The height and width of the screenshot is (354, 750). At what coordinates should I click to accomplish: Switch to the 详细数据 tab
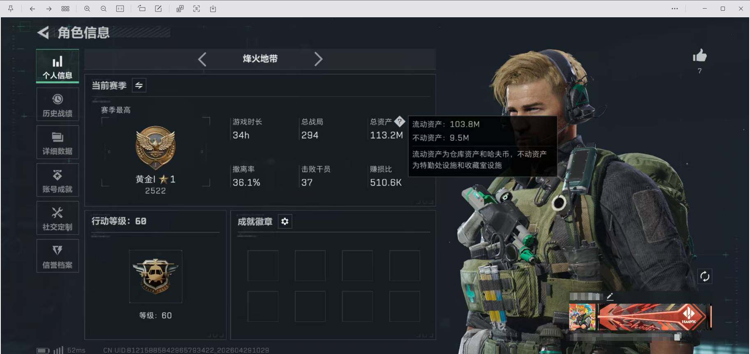[58, 143]
